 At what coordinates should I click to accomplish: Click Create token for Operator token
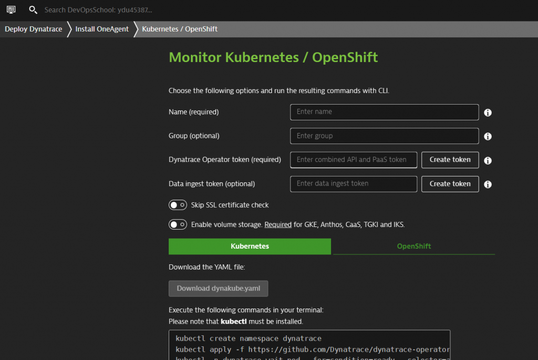pyautogui.click(x=450, y=160)
